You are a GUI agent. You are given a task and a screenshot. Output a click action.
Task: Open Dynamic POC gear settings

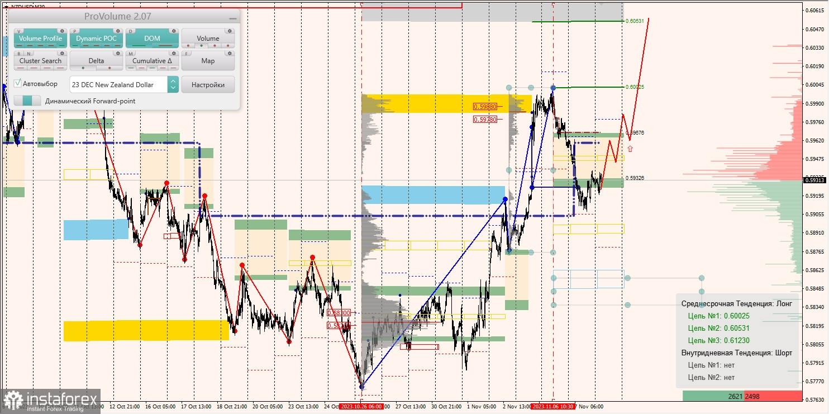pyautogui.click(x=118, y=31)
